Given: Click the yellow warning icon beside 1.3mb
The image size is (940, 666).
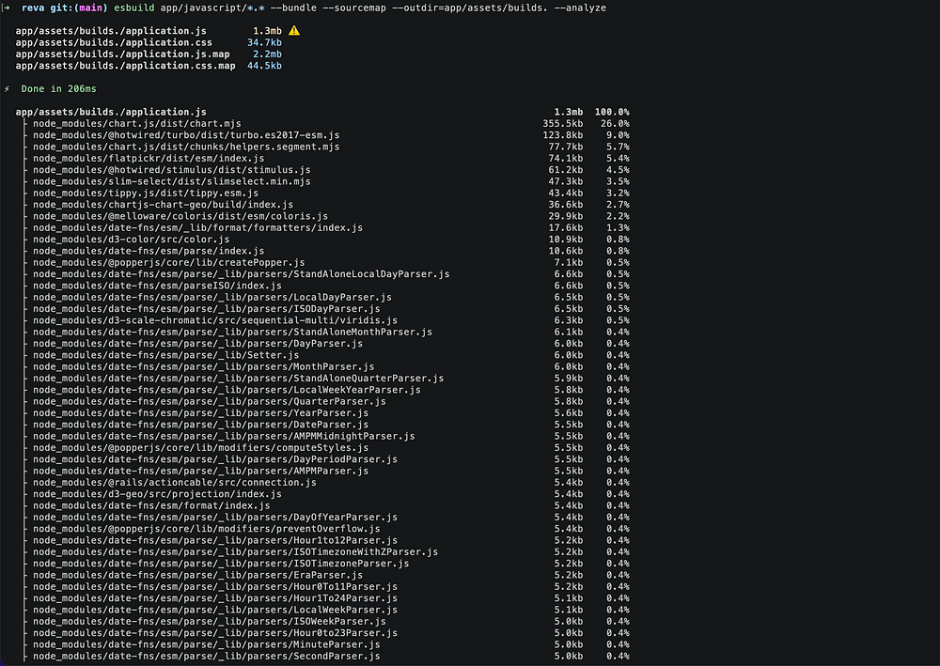Looking at the screenshot, I should pyautogui.click(x=293, y=31).
